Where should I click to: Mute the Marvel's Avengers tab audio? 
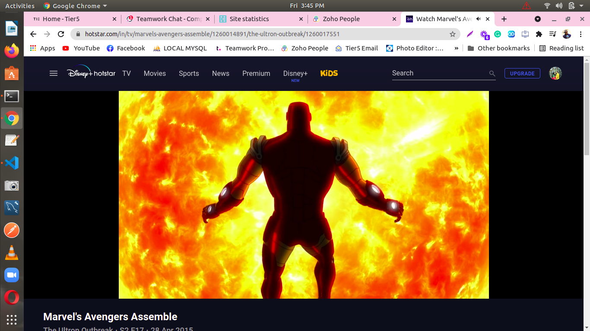(x=479, y=19)
